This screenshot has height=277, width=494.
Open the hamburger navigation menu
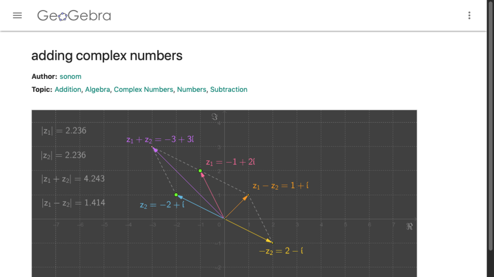[17, 15]
